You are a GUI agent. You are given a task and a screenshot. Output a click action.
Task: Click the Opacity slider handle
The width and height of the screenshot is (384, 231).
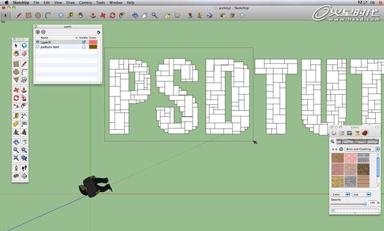pyautogui.click(x=365, y=203)
